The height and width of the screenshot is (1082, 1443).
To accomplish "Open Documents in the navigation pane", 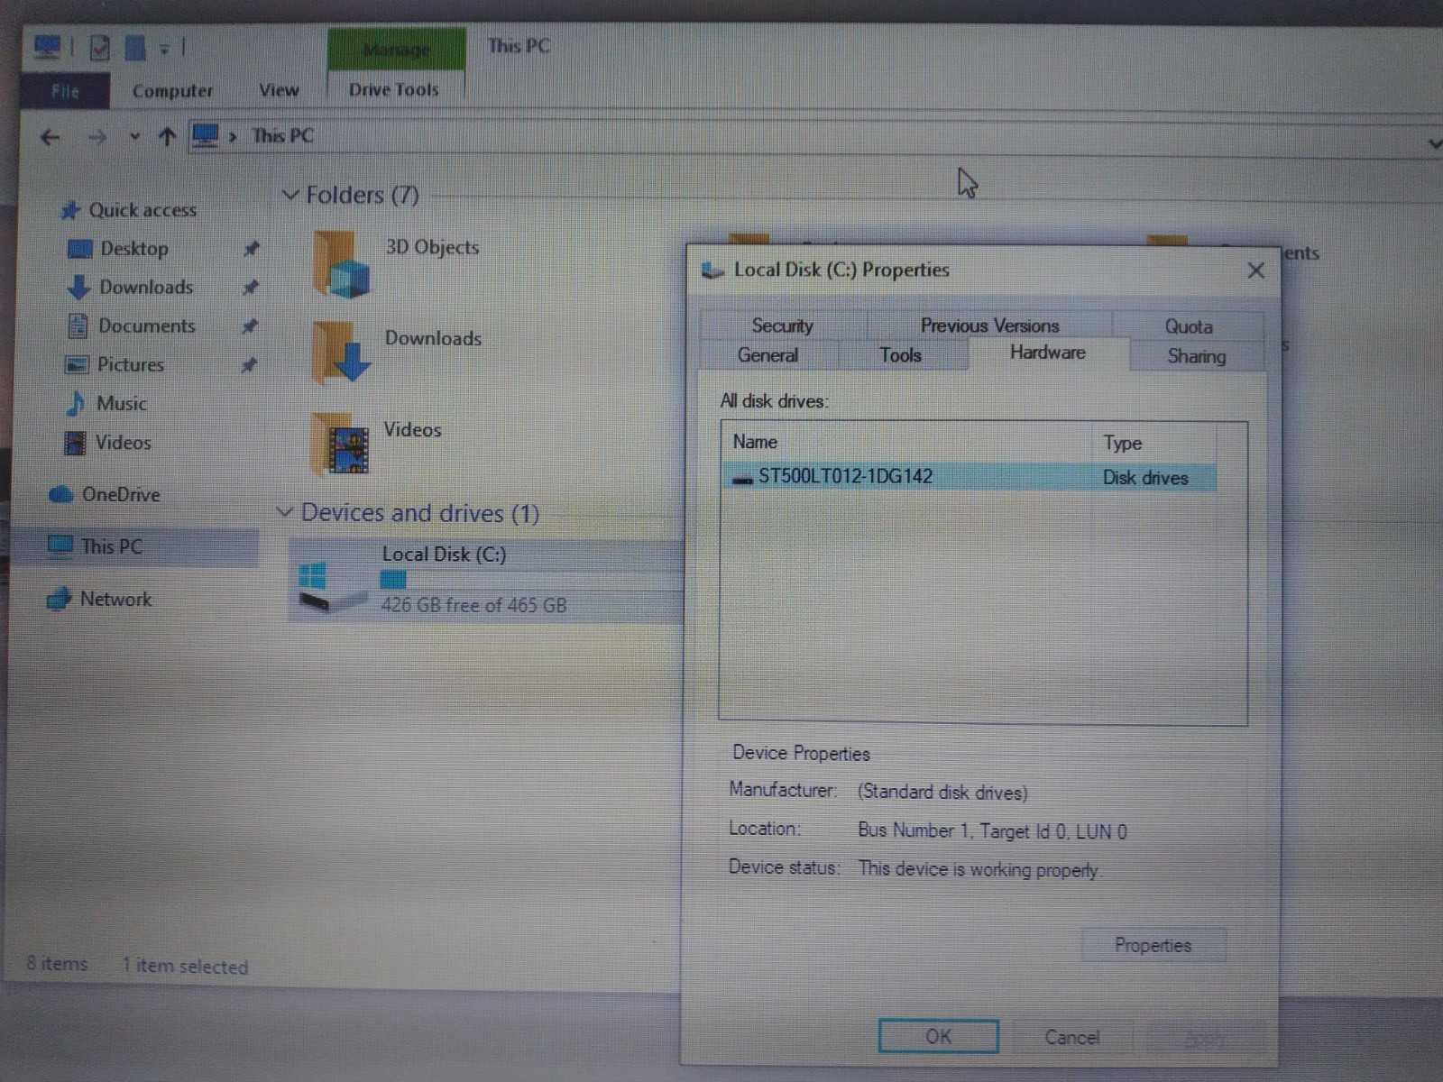I will (147, 326).
